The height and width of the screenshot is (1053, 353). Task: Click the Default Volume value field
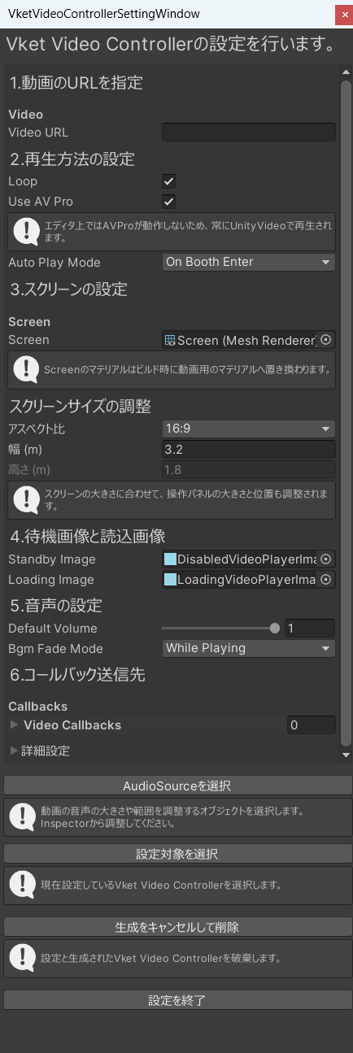coord(310,628)
